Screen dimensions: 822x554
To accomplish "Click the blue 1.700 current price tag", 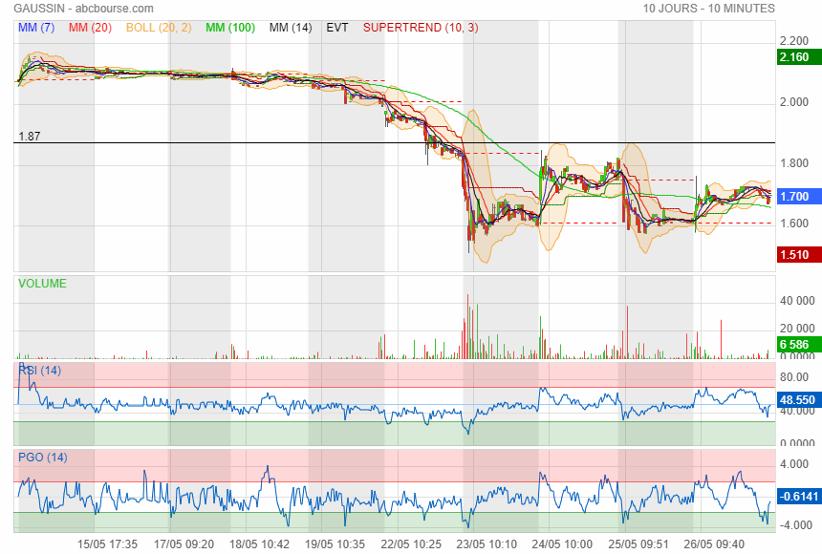I will (x=799, y=197).
